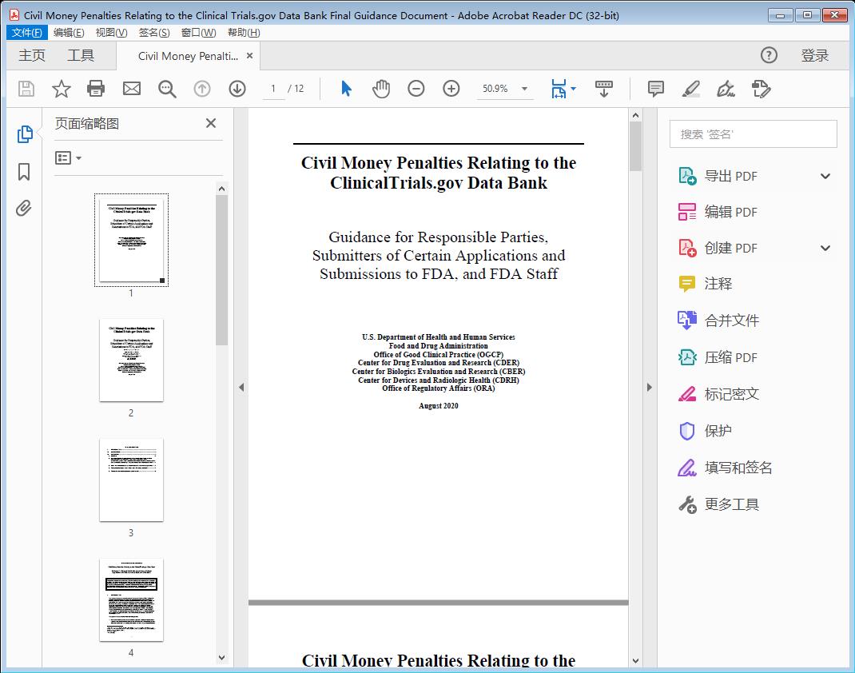Toggle reading mode display icon
The width and height of the screenshot is (855, 673).
pyautogui.click(x=604, y=89)
